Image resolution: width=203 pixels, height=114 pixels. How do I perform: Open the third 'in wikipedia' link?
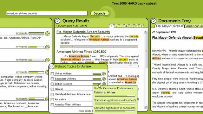(22, 60)
